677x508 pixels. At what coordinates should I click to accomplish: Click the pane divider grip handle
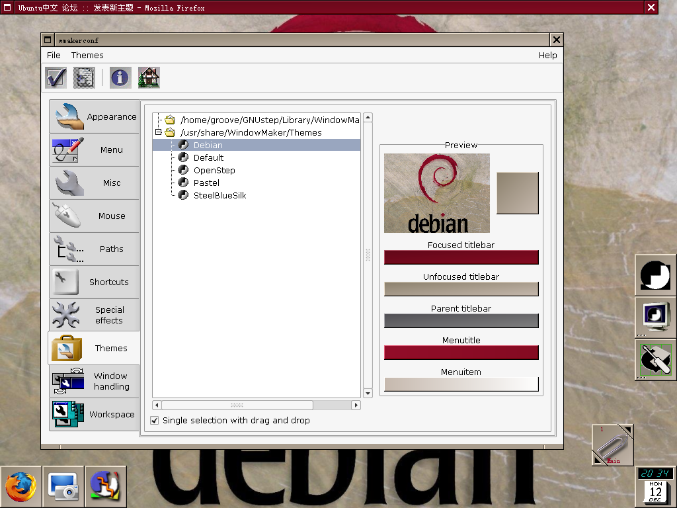(368, 255)
